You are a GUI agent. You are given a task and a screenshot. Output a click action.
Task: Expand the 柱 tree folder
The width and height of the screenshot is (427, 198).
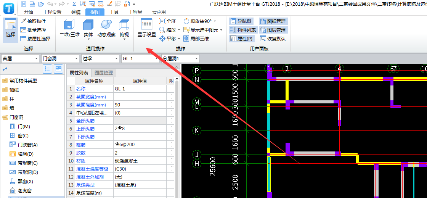tap(5, 99)
